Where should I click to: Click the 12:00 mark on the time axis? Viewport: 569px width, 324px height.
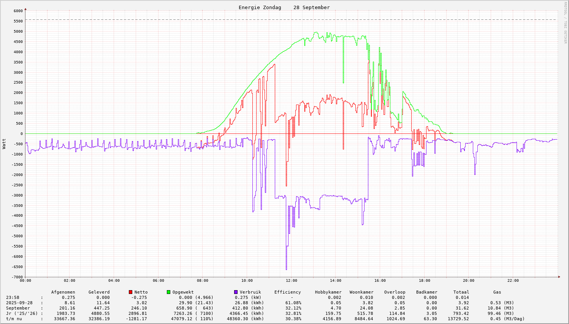[x=292, y=281]
